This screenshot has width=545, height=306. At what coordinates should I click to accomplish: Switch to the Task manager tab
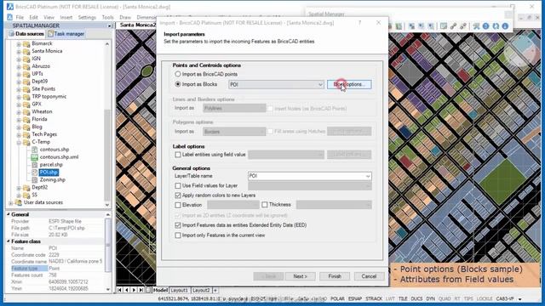point(66,34)
